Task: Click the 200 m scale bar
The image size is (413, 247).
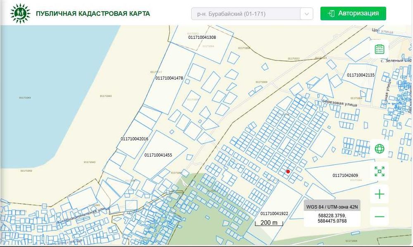Action: pos(269,223)
